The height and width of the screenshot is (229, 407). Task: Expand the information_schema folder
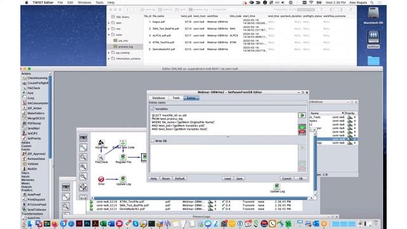point(109,59)
